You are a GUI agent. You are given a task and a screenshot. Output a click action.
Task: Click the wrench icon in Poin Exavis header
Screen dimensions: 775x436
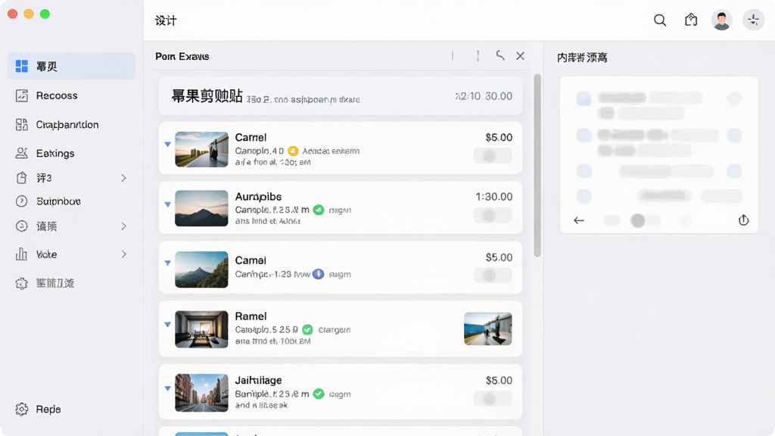(500, 56)
